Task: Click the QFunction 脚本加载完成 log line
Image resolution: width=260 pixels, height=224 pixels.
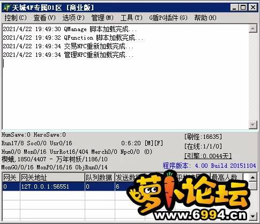Action: [73, 38]
